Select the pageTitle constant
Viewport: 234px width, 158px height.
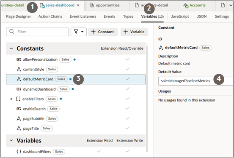[x=31, y=129]
